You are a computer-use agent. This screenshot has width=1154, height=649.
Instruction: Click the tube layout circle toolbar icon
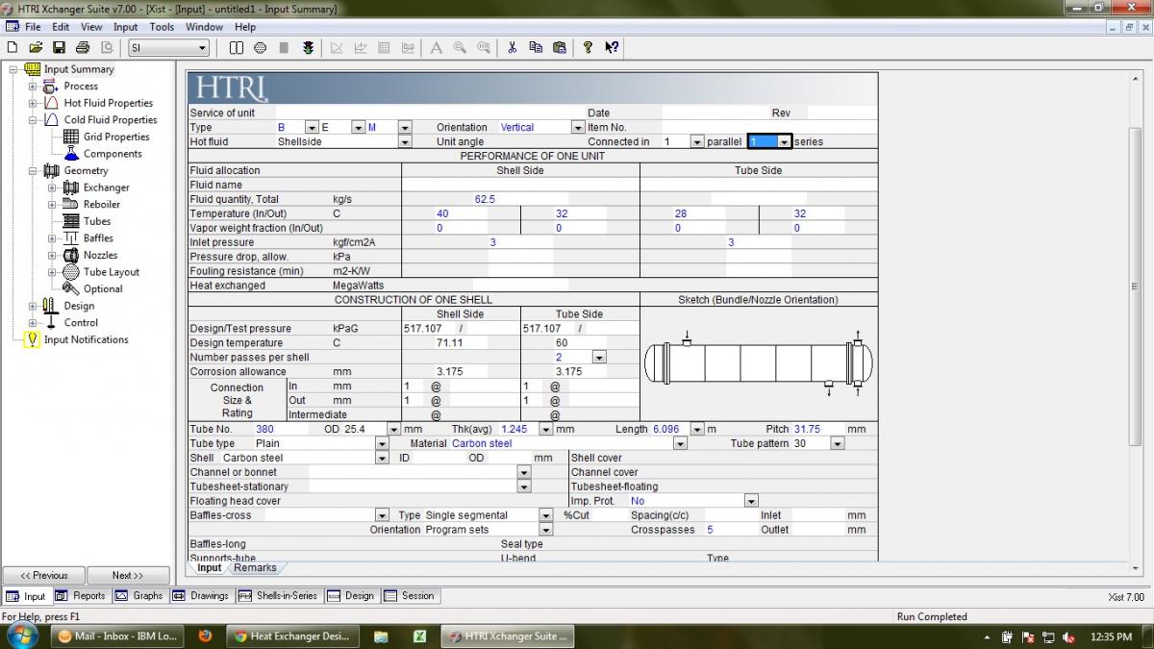[x=261, y=47]
